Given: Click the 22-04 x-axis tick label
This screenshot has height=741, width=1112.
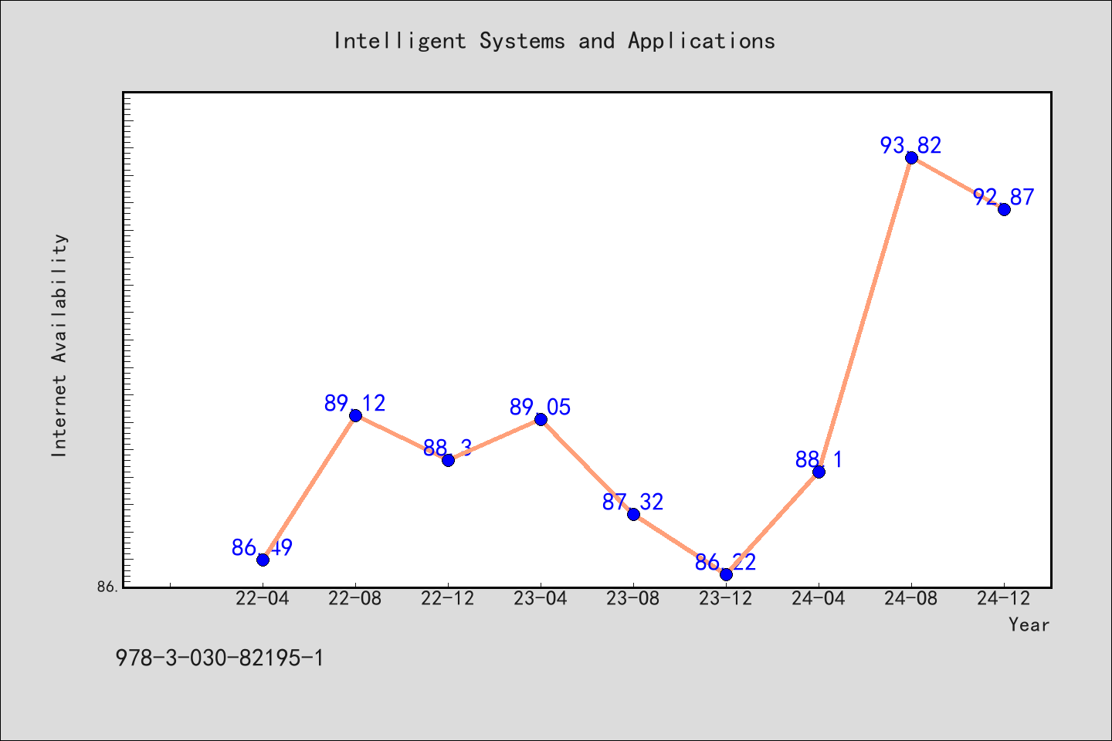Looking at the screenshot, I should [263, 599].
